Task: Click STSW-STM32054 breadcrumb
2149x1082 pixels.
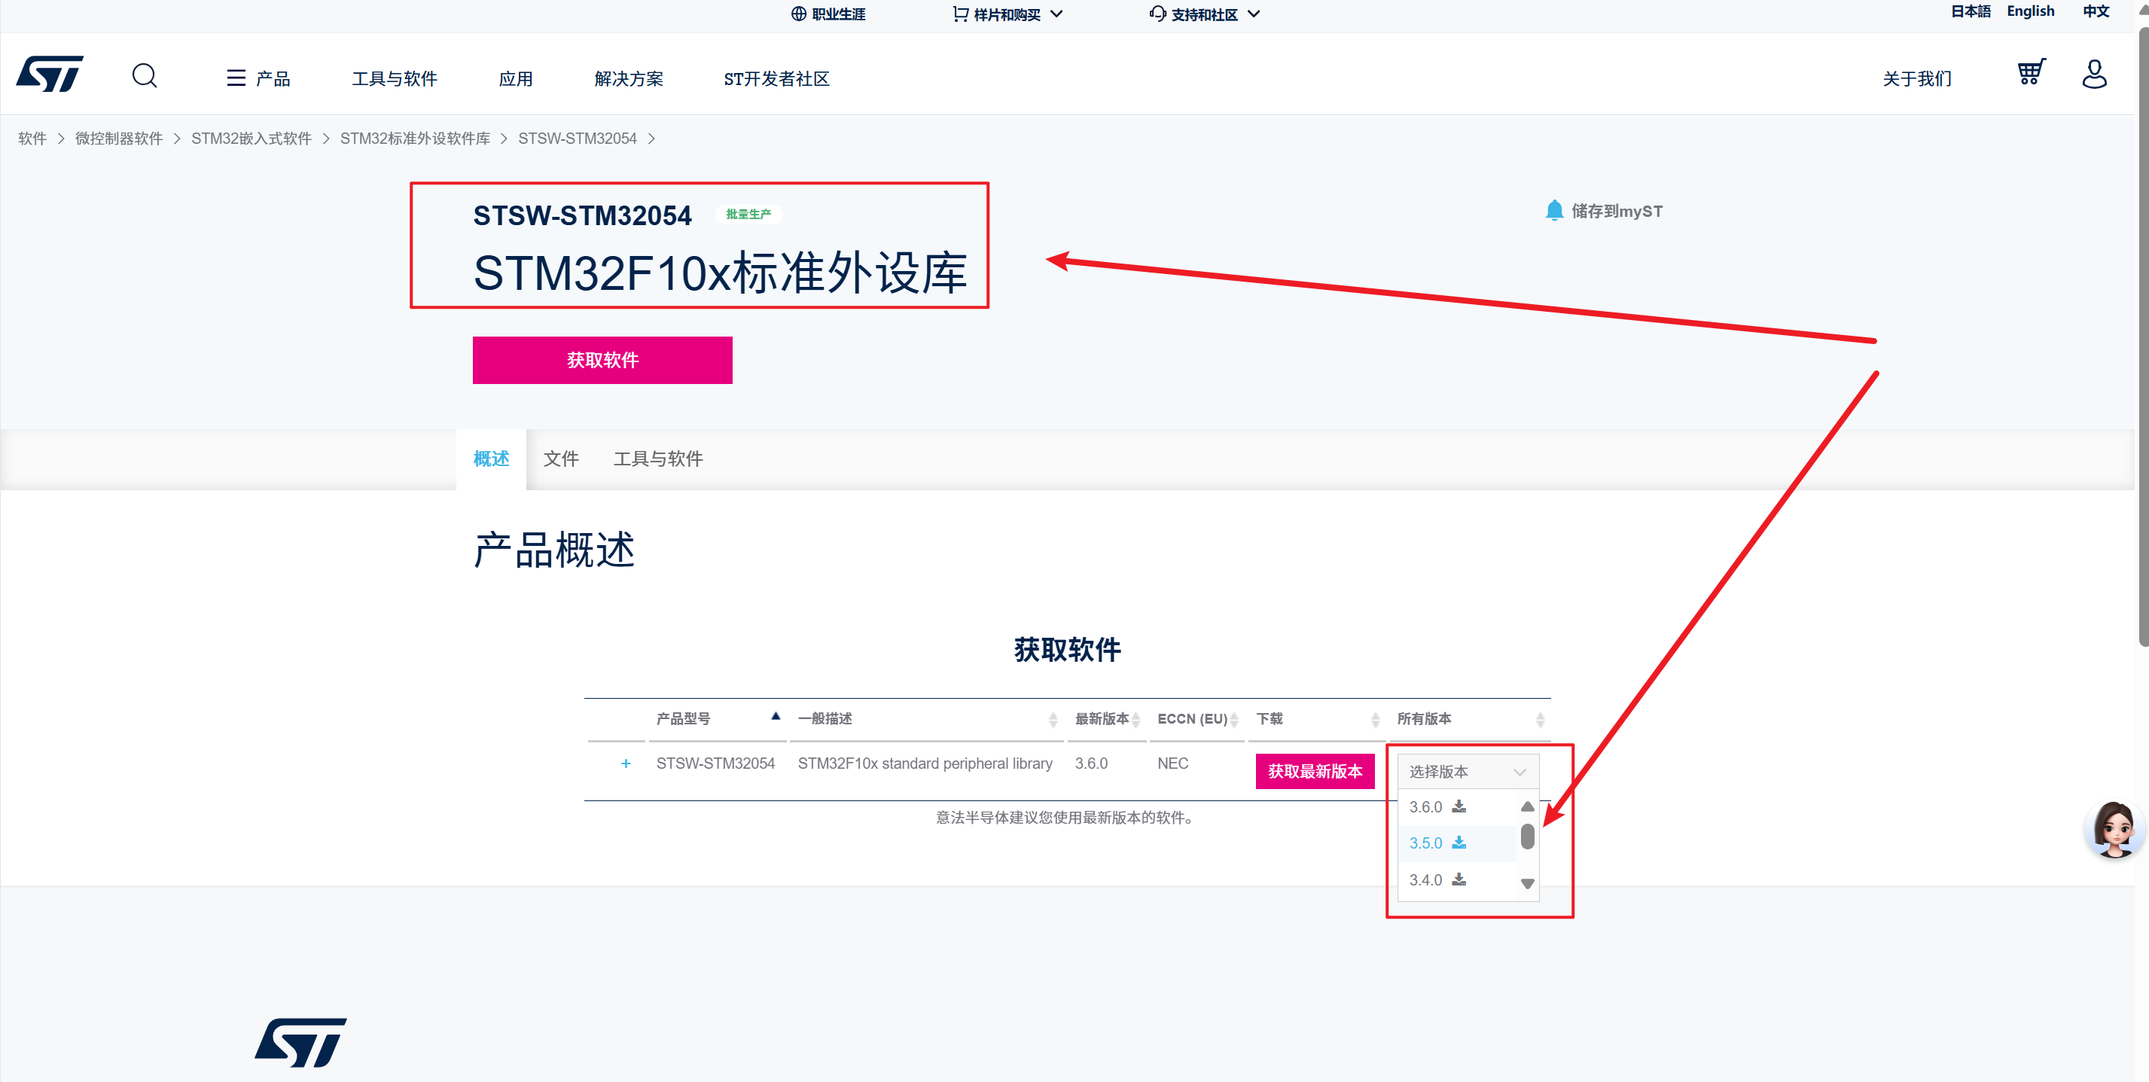Action: 578,139
